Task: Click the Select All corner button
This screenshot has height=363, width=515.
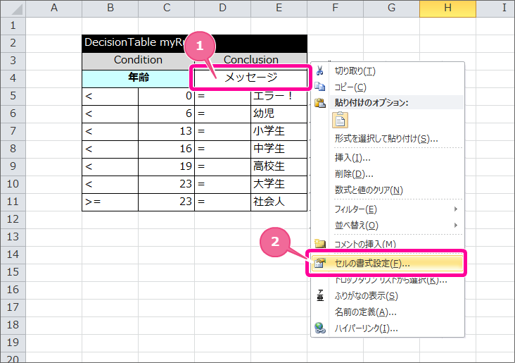Action: coord(13,8)
